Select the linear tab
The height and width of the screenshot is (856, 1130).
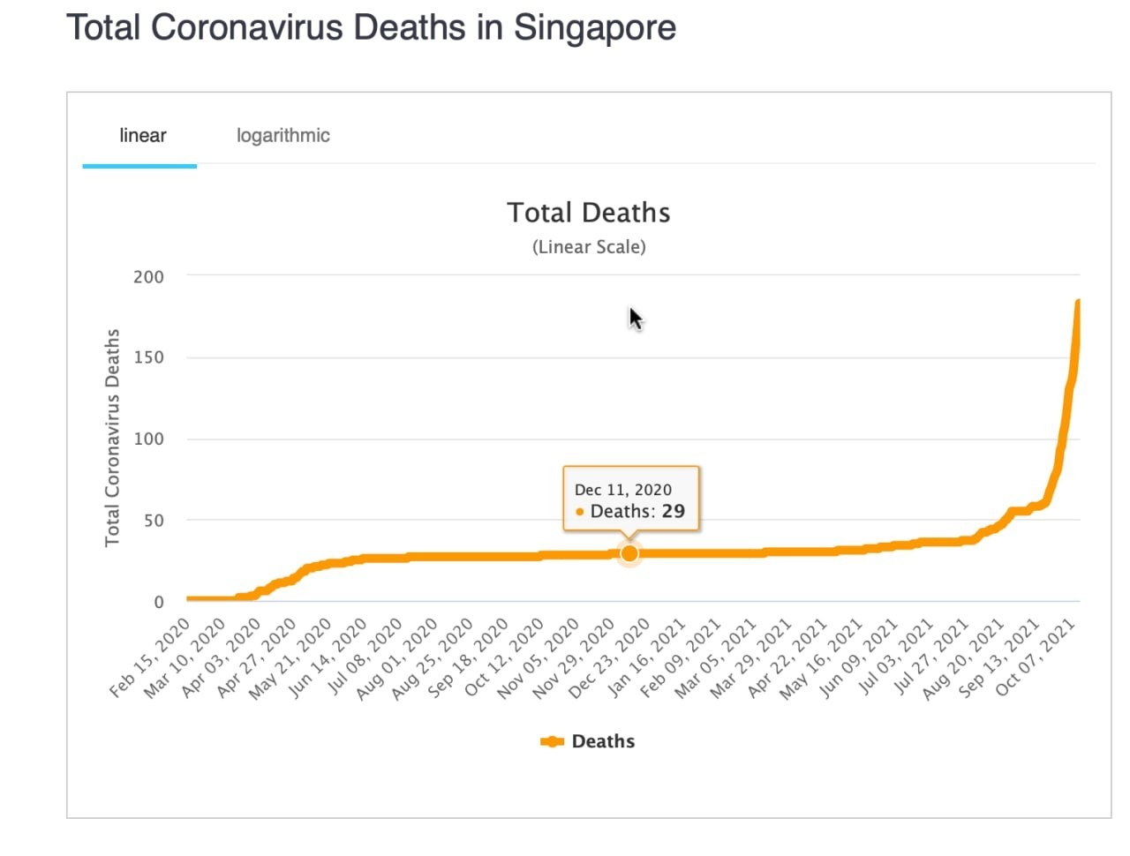coord(142,136)
